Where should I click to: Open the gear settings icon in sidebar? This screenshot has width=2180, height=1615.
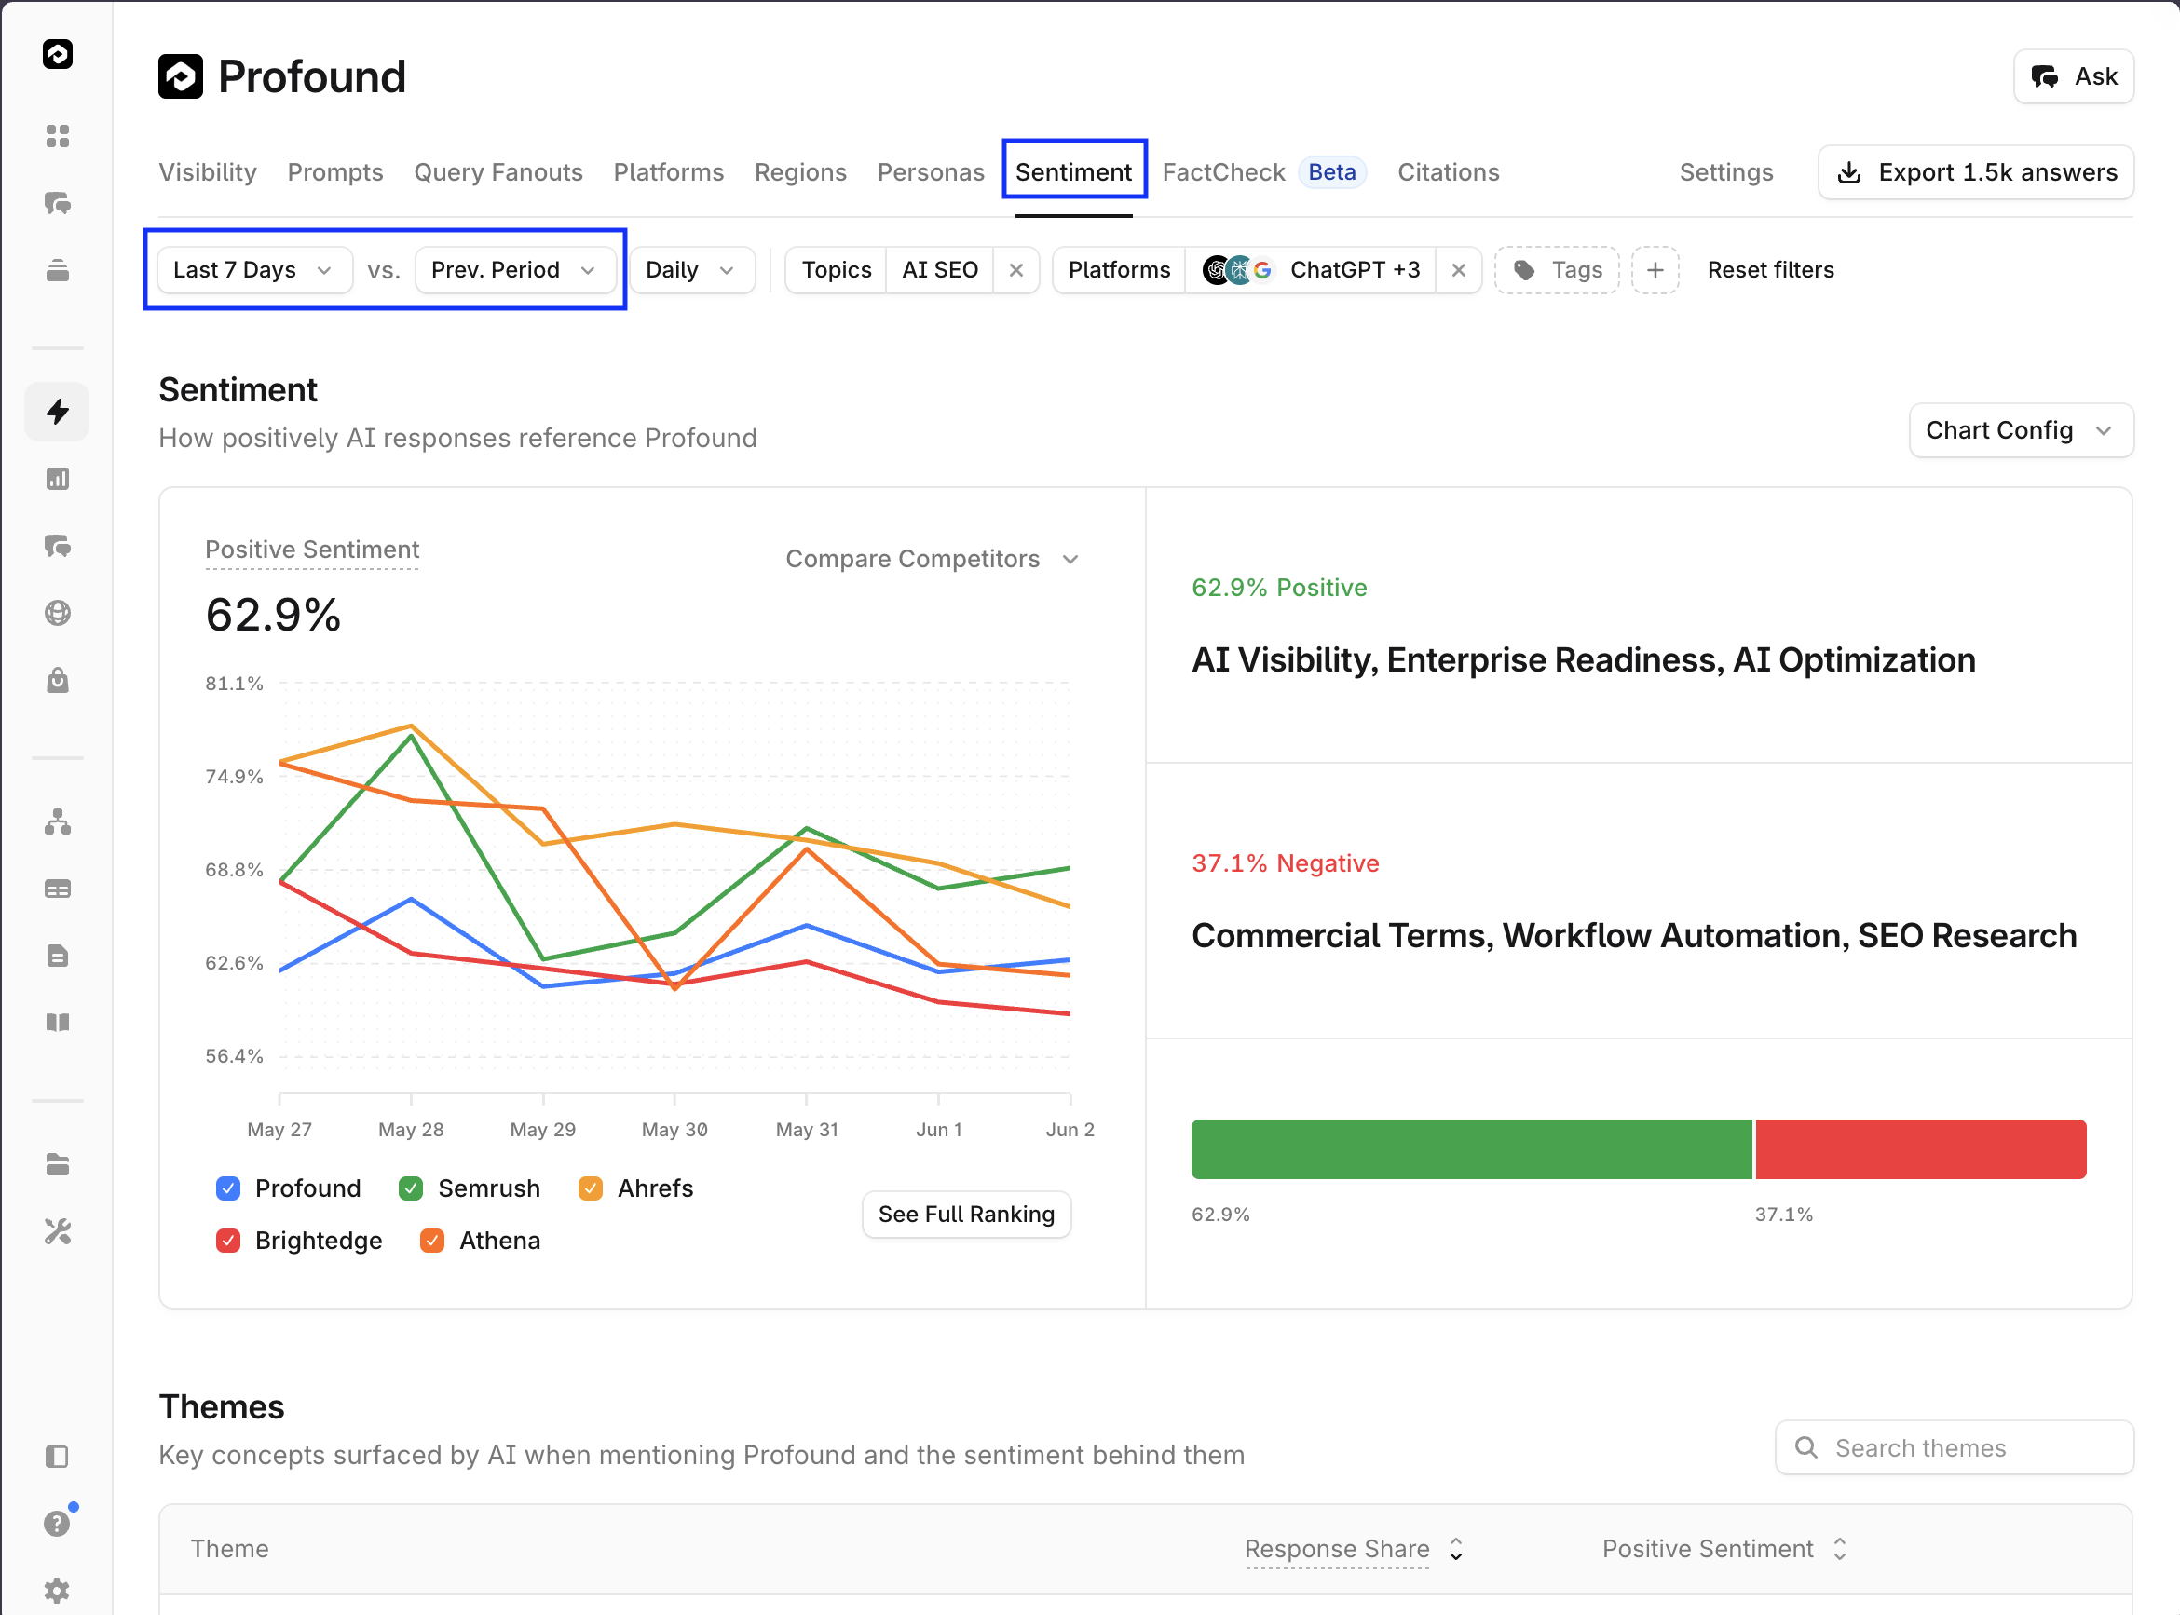(x=58, y=1591)
